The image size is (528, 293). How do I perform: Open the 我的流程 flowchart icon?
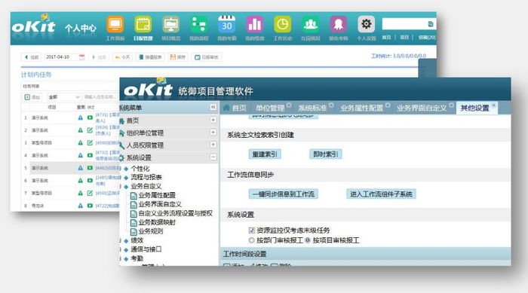(x=198, y=25)
